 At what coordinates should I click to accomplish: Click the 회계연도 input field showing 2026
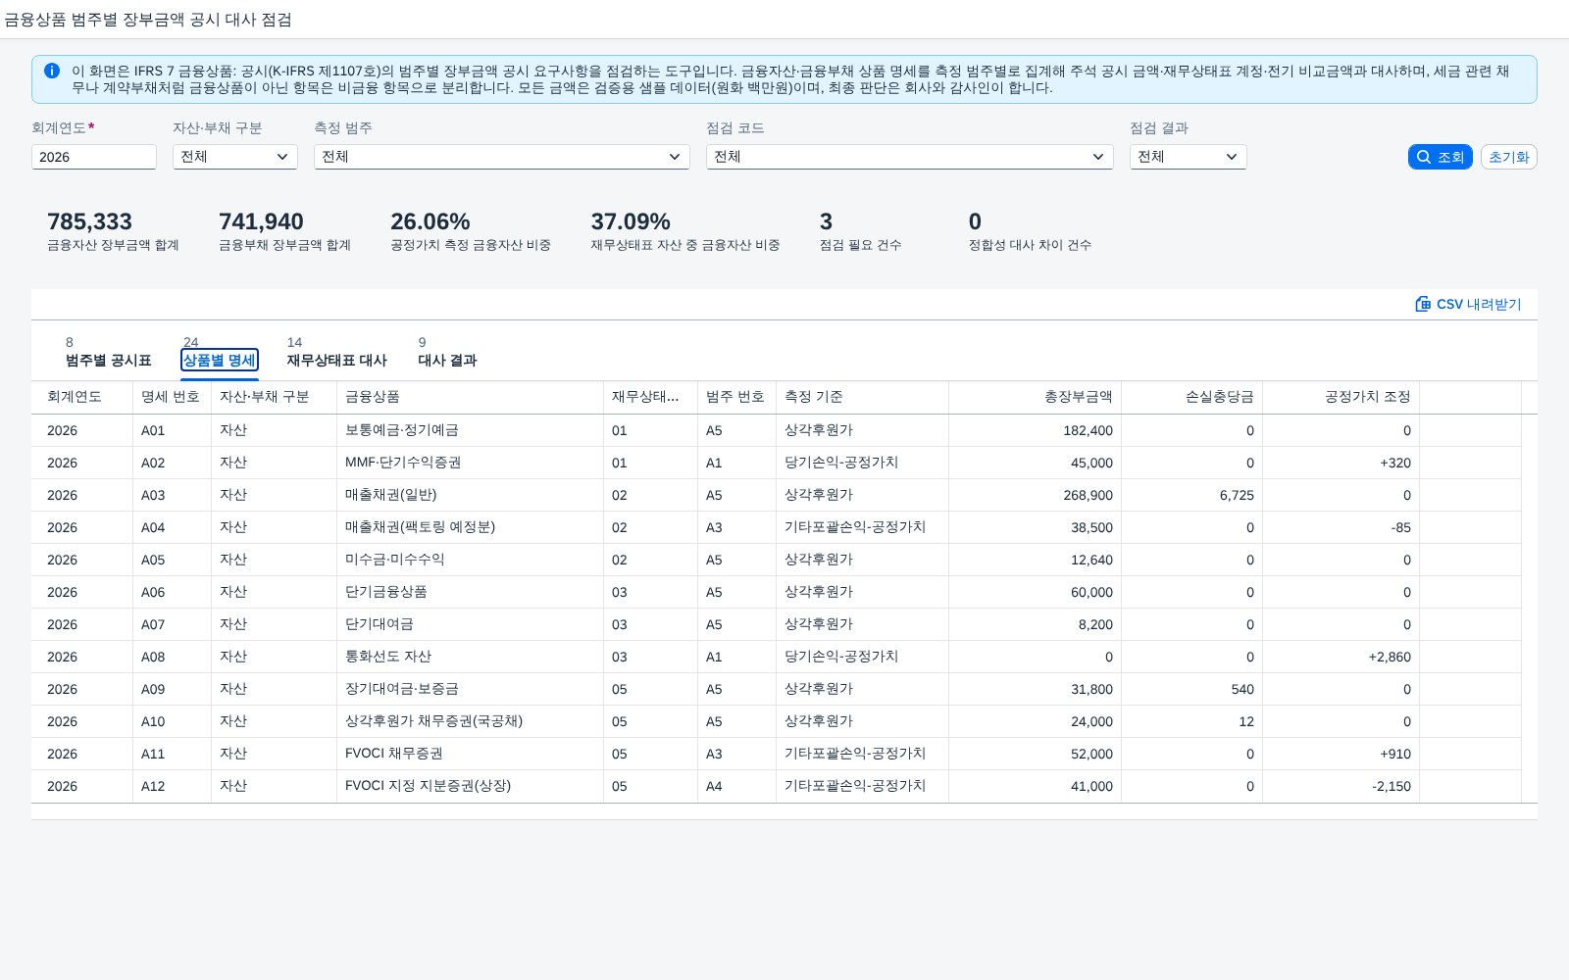94,157
